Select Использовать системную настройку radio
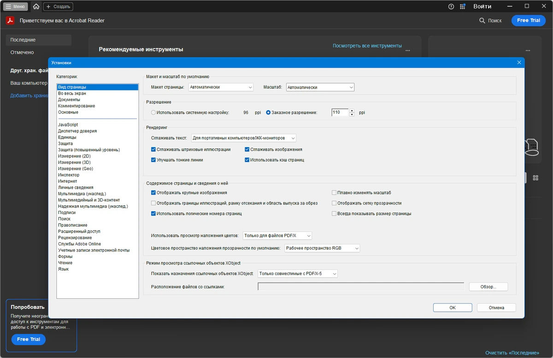 [x=153, y=112]
